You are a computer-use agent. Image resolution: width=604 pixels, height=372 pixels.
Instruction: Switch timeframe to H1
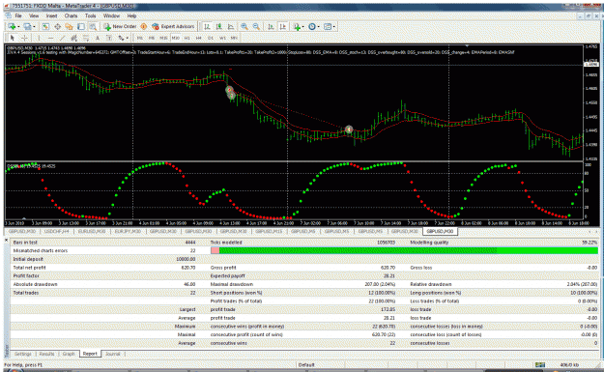pyautogui.click(x=187, y=38)
